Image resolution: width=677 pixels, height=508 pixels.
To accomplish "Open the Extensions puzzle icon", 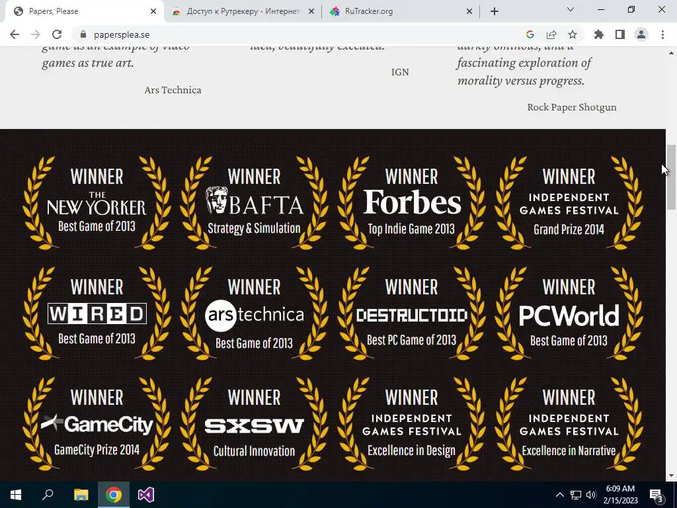I will [x=599, y=34].
